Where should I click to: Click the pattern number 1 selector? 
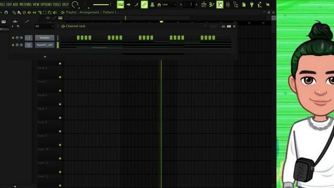click(189, 5)
